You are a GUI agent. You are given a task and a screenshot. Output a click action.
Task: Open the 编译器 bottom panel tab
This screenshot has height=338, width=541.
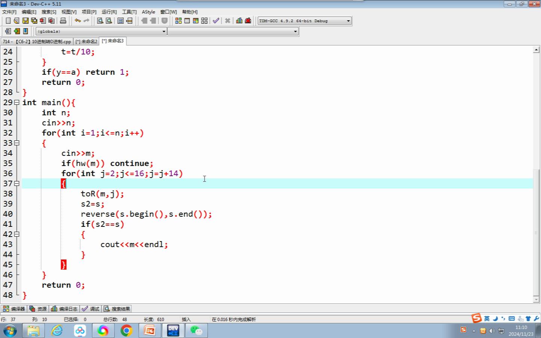(14, 309)
